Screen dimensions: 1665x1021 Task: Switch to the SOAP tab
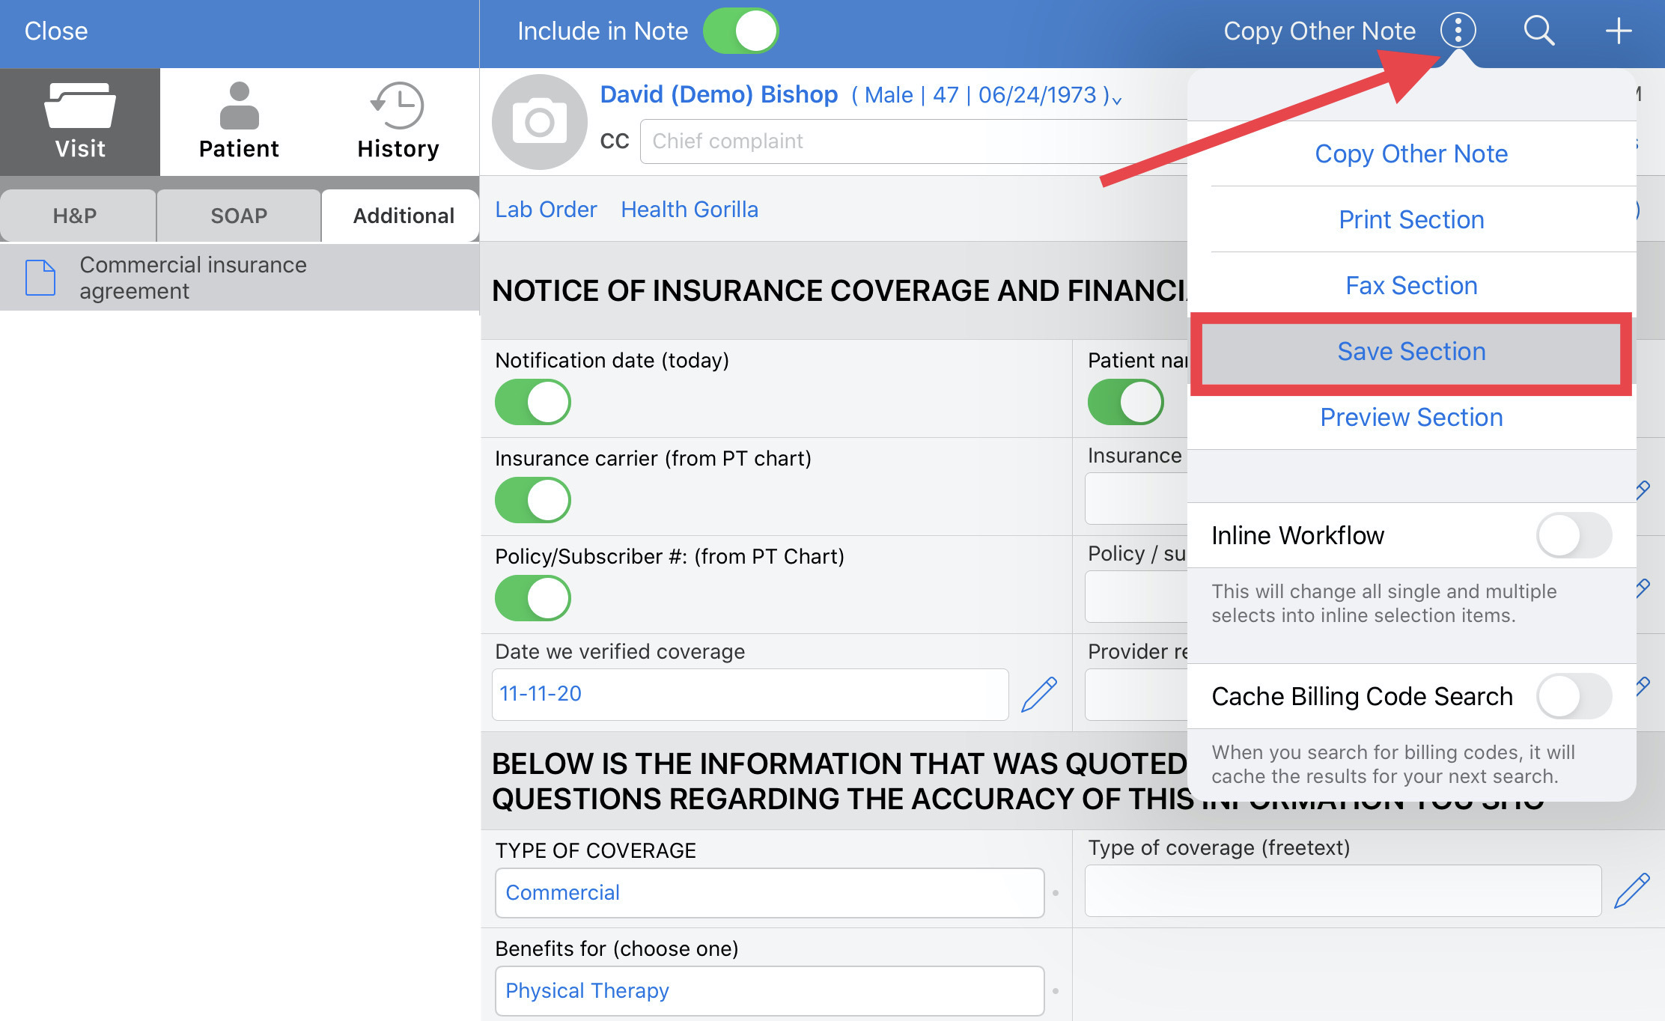click(239, 216)
